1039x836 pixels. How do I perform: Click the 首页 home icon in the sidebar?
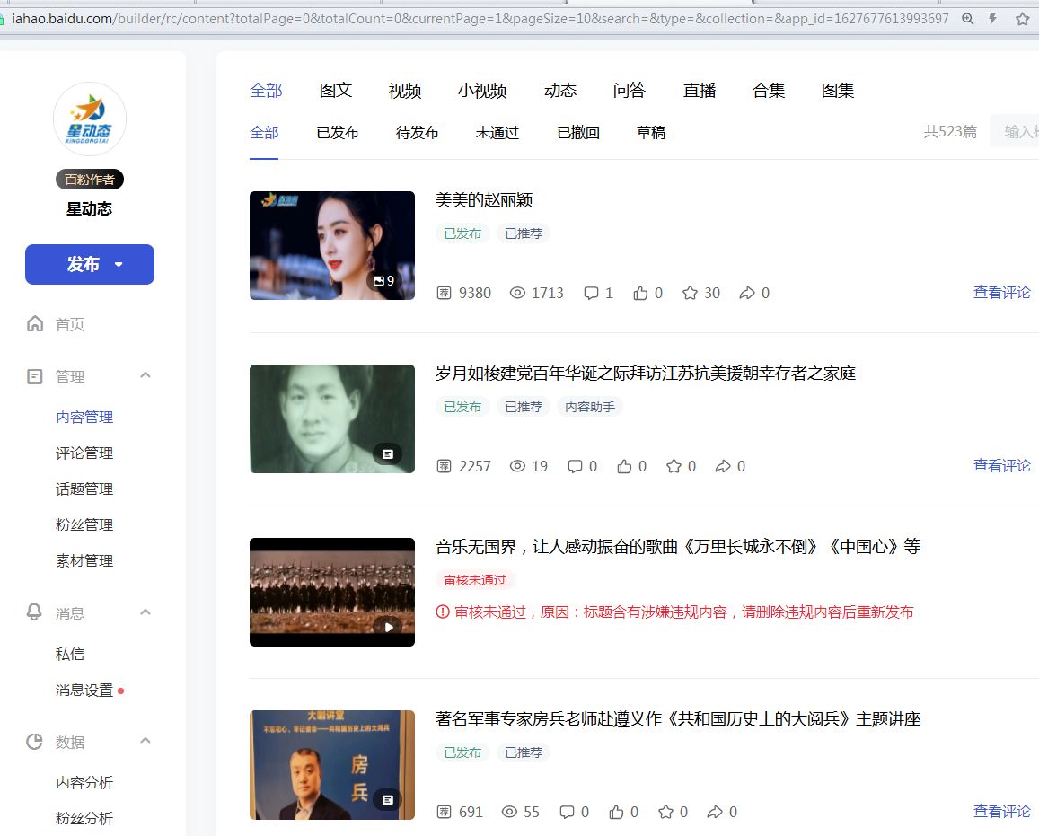tap(34, 323)
